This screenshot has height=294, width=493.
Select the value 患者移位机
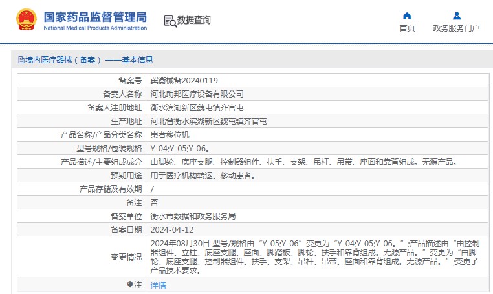[170, 135]
